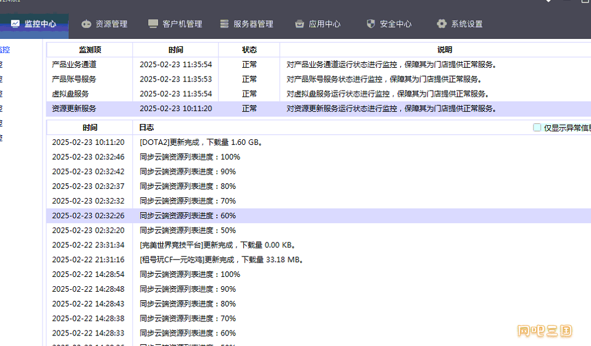This screenshot has height=346, width=591.
Task: Click description text of 产品账号服务 row
Action: click(384, 79)
